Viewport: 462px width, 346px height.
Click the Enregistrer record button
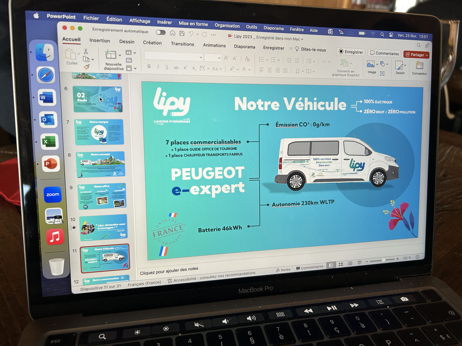point(351,52)
